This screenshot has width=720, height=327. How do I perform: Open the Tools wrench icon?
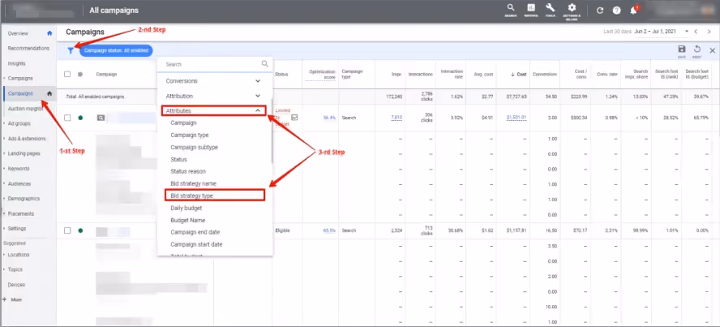(550, 9)
